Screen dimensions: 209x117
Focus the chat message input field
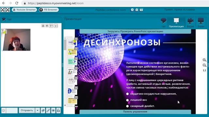coord(12,110)
